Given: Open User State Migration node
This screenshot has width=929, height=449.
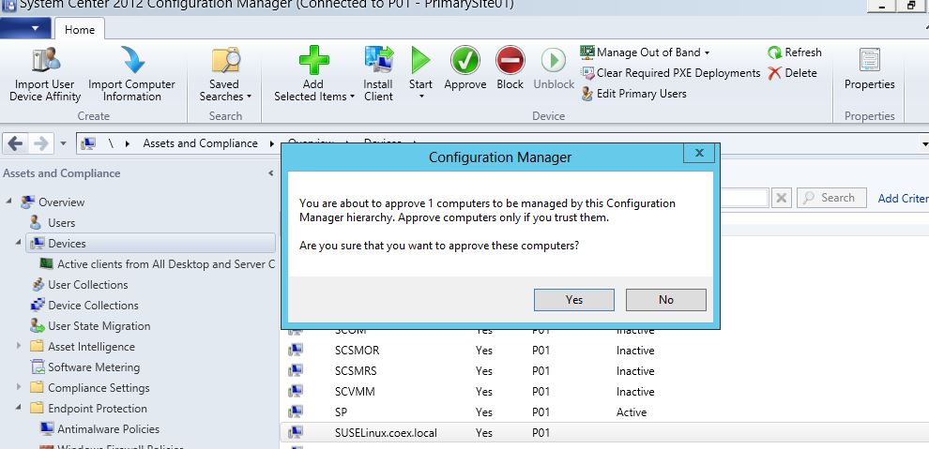Looking at the screenshot, I should click(99, 326).
